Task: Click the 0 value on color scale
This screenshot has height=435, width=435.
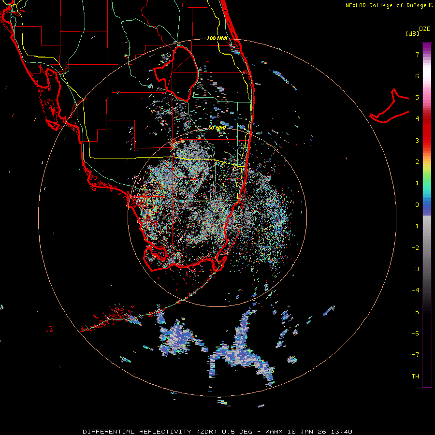Action: [x=417, y=205]
